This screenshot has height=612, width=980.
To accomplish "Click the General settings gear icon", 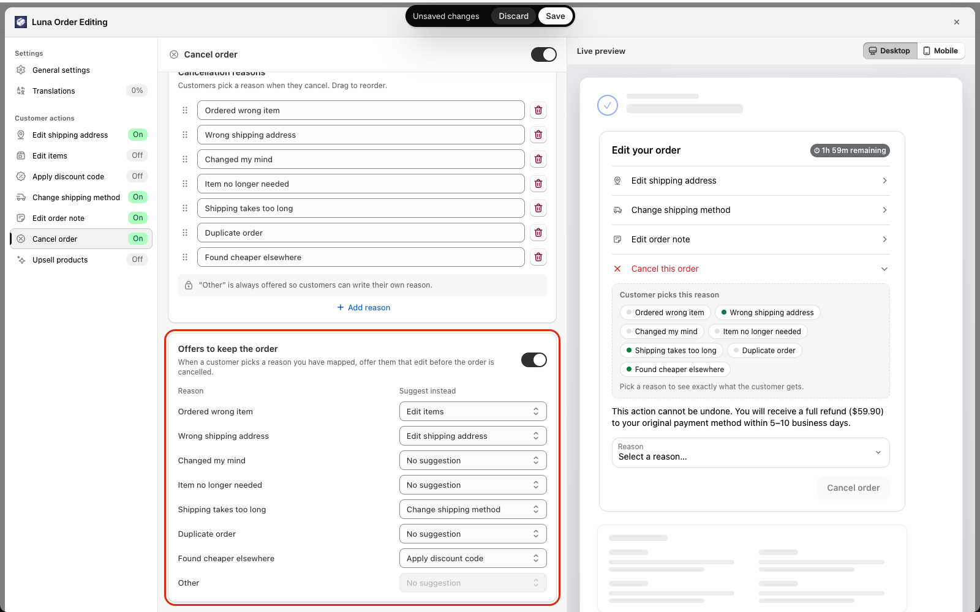I will pyautogui.click(x=21, y=70).
